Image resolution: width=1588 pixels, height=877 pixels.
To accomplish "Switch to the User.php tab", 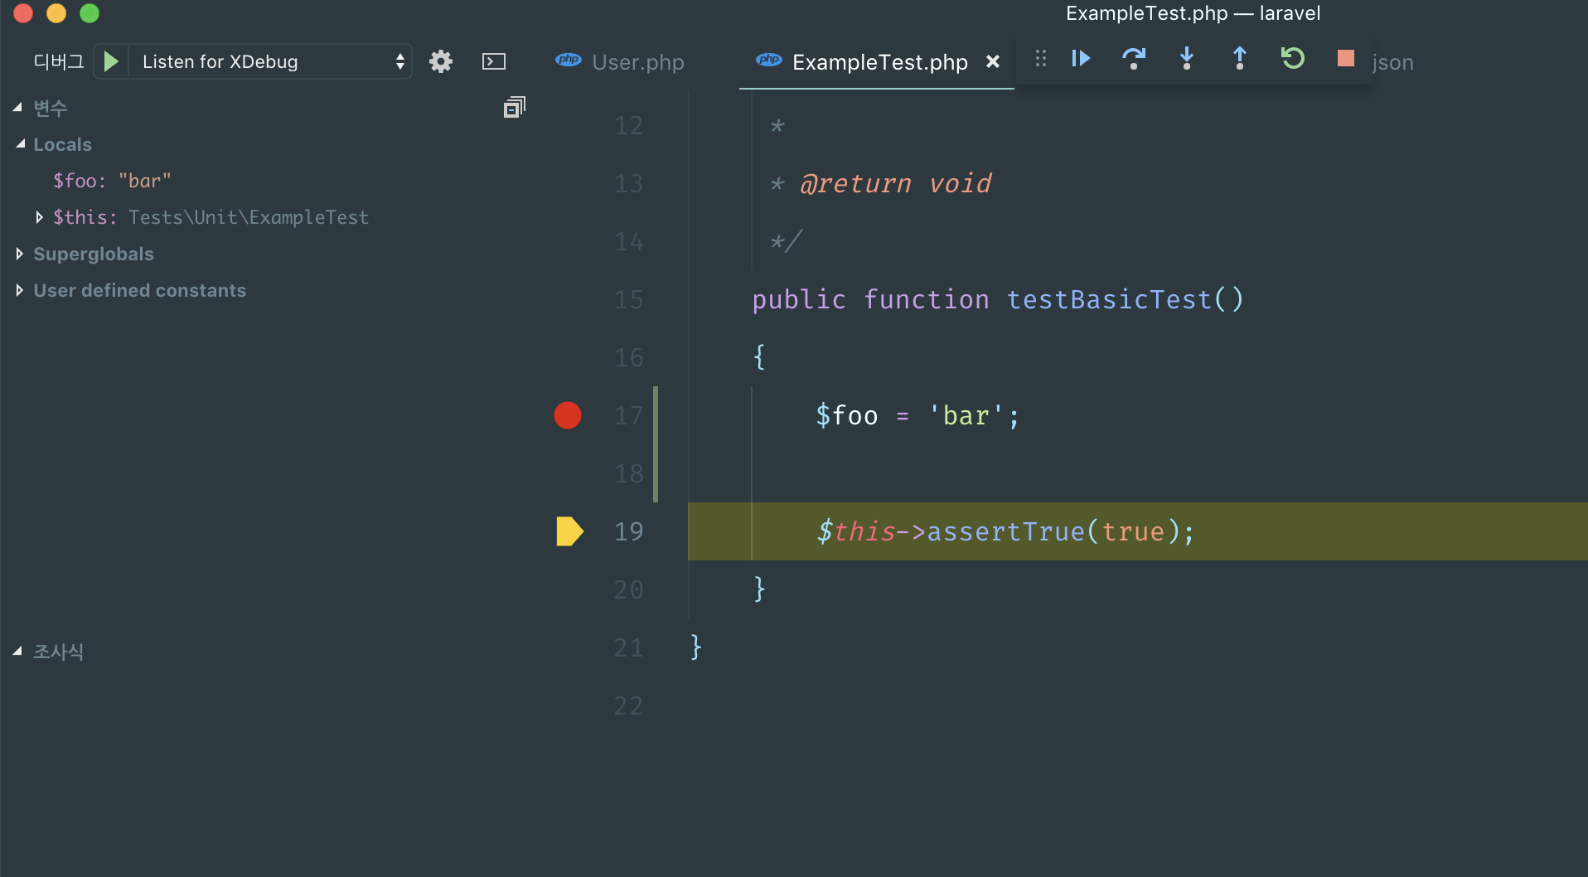I will [x=637, y=62].
